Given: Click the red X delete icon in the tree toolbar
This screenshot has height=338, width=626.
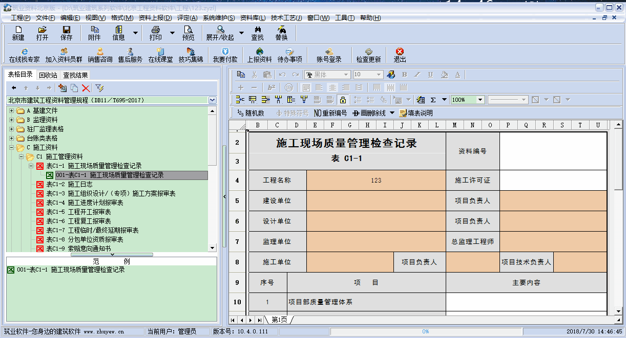Looking at the screenshot, I should [x=86, y=88].
